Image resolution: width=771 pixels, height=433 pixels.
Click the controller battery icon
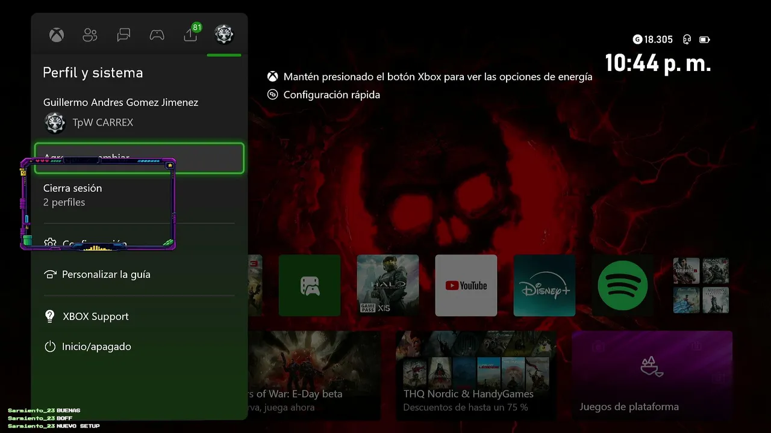click(x=705, y=40)
